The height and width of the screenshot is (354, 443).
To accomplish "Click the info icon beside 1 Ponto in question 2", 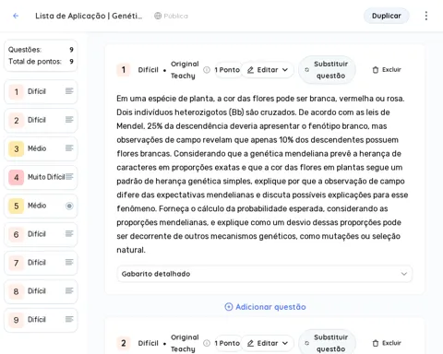I will (x=207, y=343).
